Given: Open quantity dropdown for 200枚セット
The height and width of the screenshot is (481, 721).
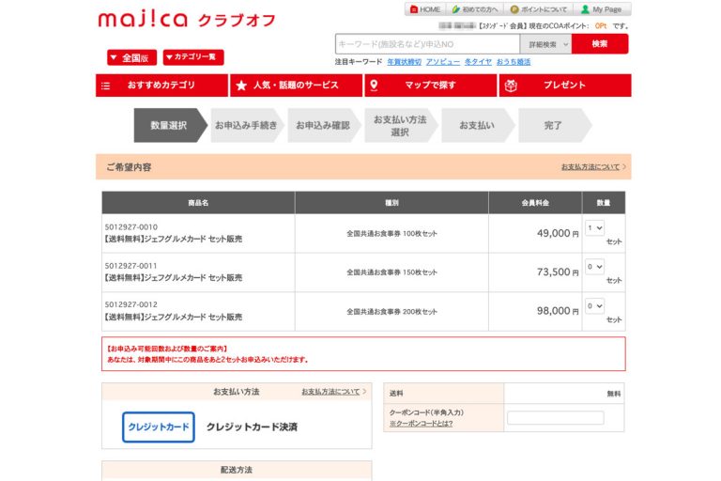Looking at the screenshot, I should [594, 305].
